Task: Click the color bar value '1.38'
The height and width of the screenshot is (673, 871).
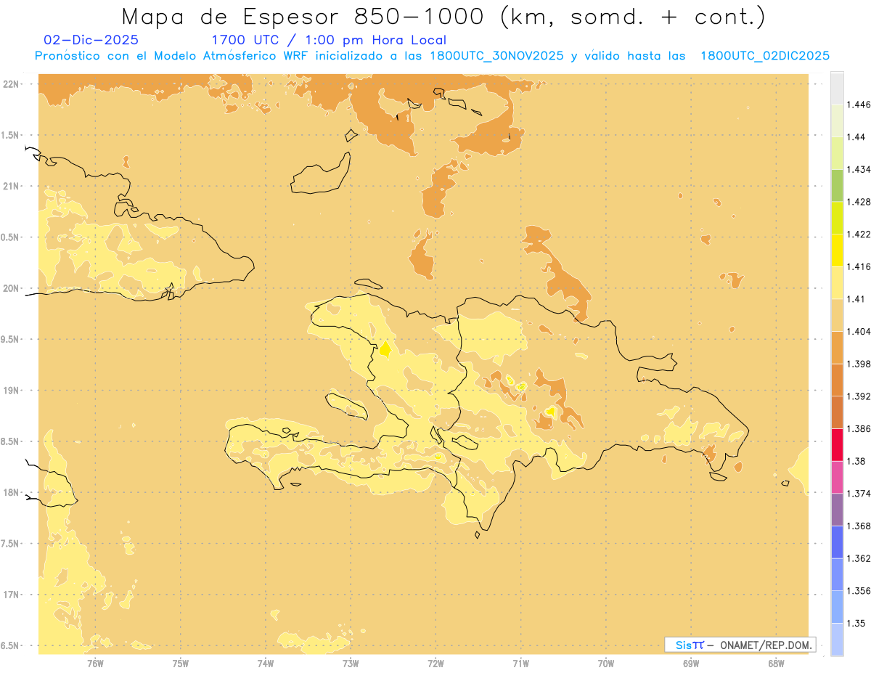Action: pyautogui.click(x=856, y=461)
